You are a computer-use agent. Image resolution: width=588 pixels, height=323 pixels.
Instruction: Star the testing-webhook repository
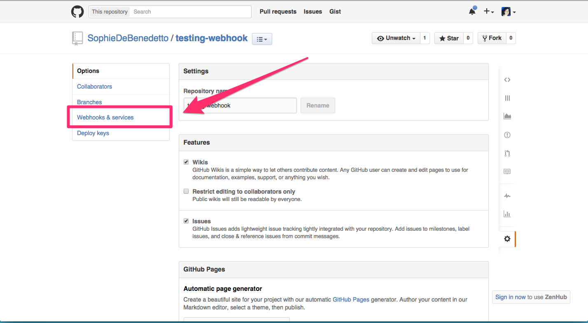(449, 38)
